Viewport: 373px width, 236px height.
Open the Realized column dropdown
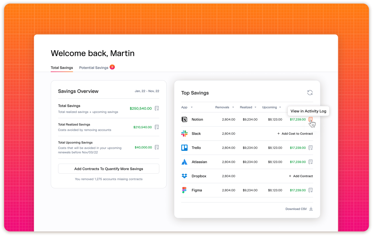[248, 107]
